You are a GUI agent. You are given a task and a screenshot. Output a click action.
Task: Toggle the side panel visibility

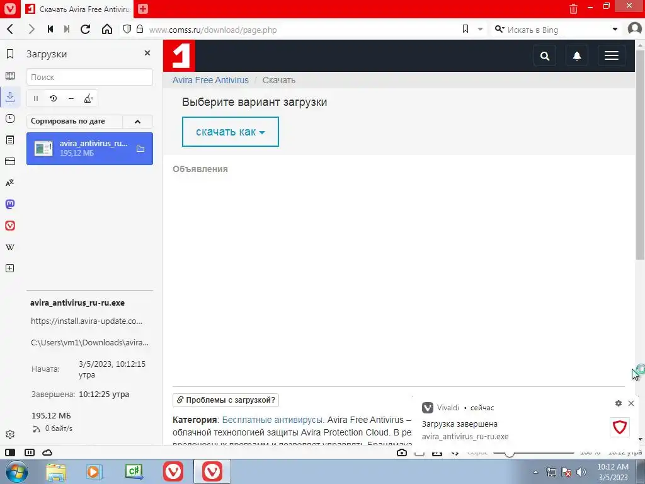point(10,452)
